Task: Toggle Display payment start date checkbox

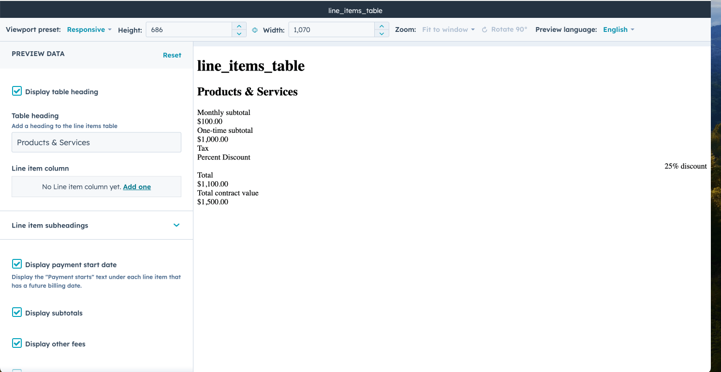Action: pyautogui.click(x=17, y=264)
